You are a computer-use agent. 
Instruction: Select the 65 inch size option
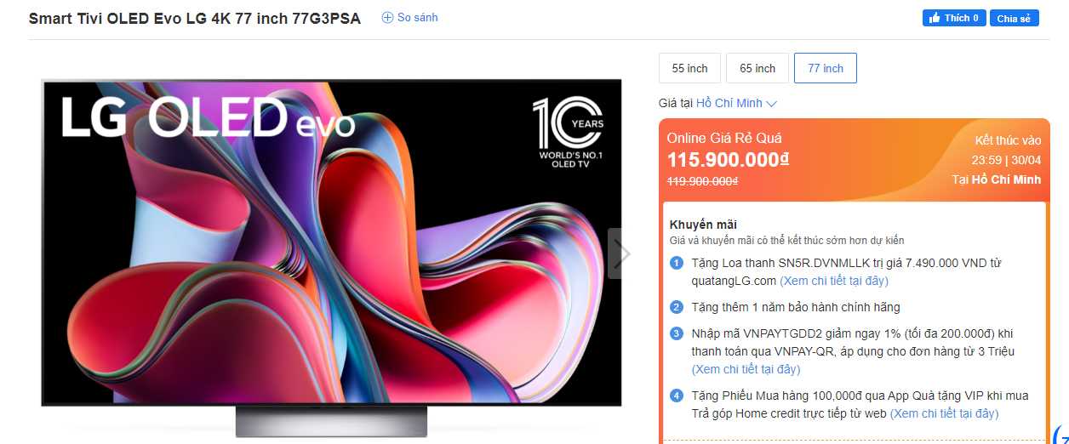point(757,68)
